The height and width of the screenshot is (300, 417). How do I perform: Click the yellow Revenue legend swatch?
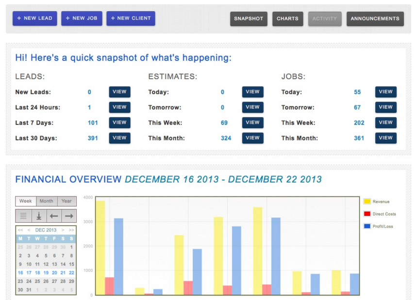(x=367, y=201)
